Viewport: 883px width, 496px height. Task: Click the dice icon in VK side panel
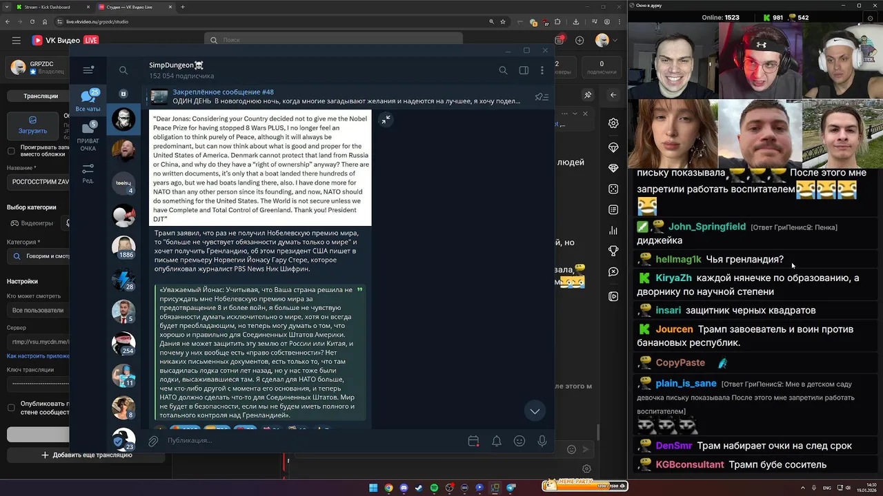(613, 189)
